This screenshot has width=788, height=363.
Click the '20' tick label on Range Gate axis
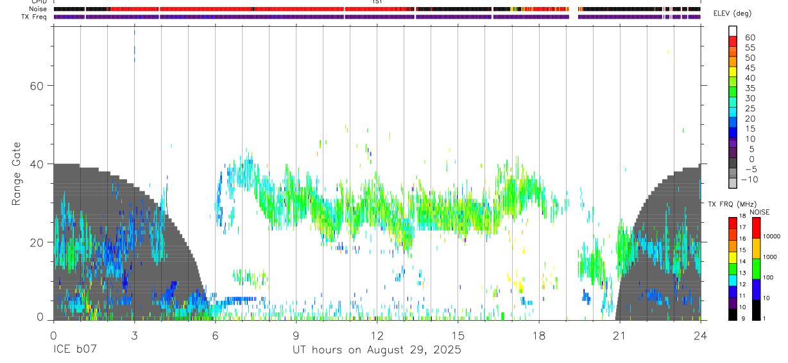38,242
